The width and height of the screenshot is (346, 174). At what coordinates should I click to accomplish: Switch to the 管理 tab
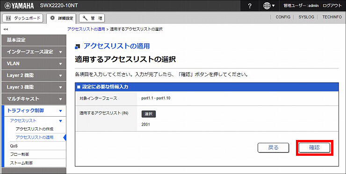[x=92, y=18]
